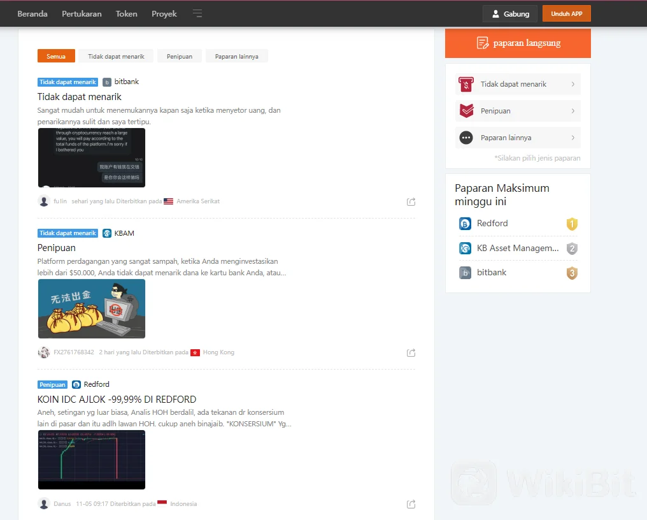Expand the Paparan lainnya sidebar option
The image size is (647, 520).
click(x=518, y=138)
